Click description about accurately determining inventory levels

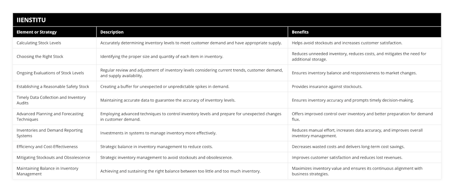pos(191,43)
